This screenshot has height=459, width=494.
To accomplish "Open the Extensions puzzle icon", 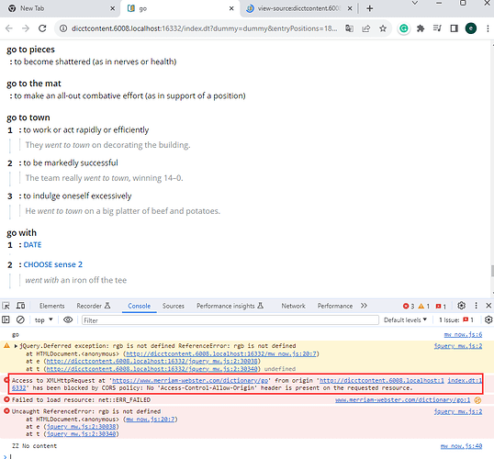I will pyautogui.click(x=421, y=28).
